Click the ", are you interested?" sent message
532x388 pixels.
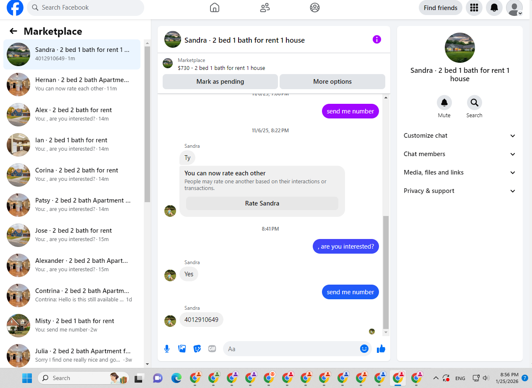click(x=346, y=247)
